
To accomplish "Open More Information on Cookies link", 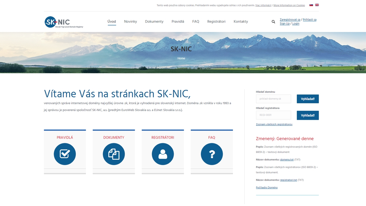I will tap(289, 5).
